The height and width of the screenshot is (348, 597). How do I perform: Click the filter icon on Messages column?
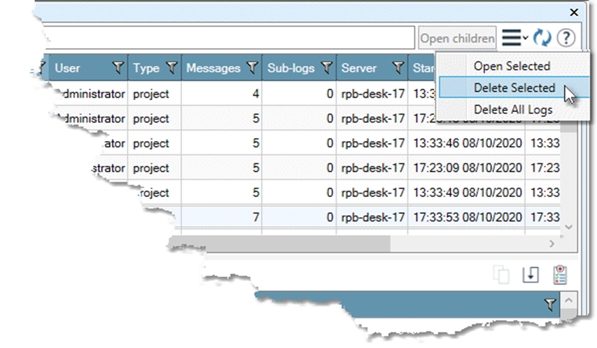[x=252, y=67]
